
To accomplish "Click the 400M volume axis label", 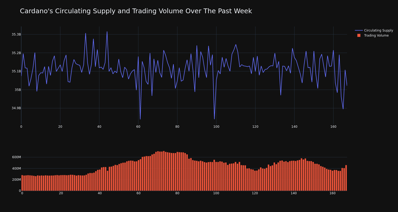I will [16, 169].
